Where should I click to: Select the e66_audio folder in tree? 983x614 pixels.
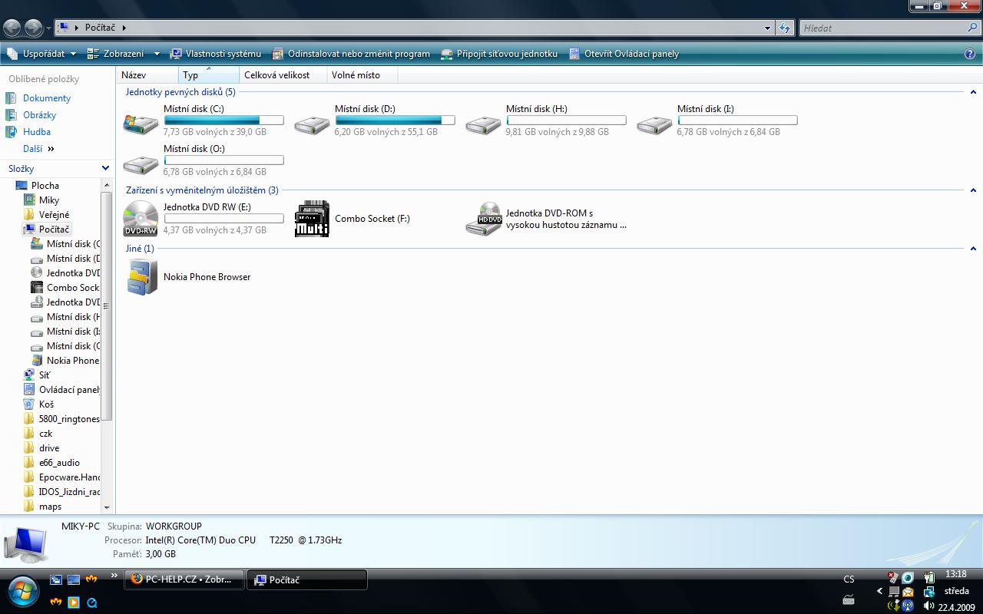[x=59, y=463]
